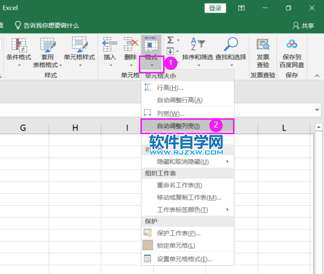Viewport: 324px width, 274px height.
Task: Select column L header
Action: pos(284,128)
